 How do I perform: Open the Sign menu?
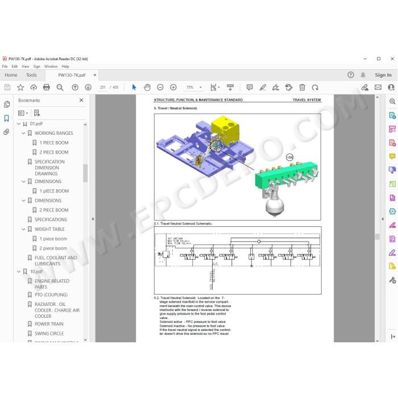[x=37, y=67]
